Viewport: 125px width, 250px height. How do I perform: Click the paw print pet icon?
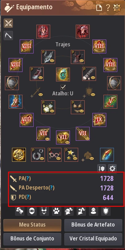[57, 211]
